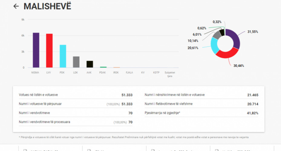Click the Numri i vendvotimeve row

[x=76, y=113]
